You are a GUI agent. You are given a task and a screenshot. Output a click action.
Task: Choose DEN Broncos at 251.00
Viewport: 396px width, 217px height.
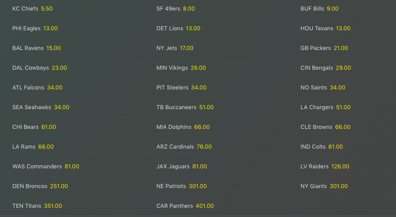[59, 186]
